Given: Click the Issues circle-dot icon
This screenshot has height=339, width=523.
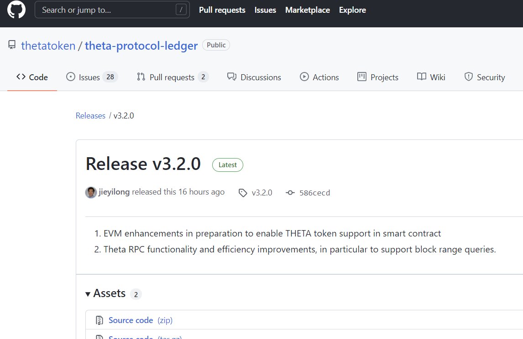Looking at the screenshot, I should point(71,77).
